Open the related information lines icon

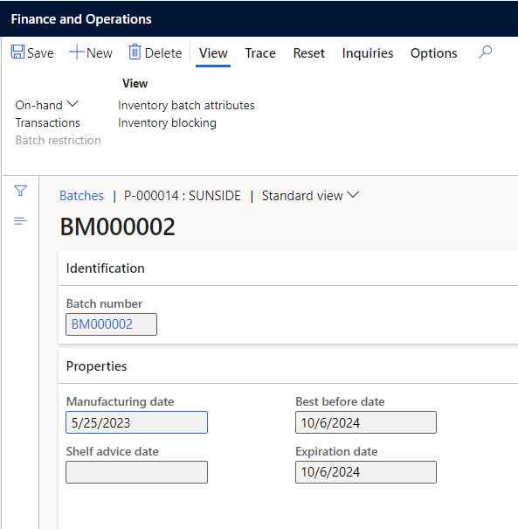tap(20, 221)
